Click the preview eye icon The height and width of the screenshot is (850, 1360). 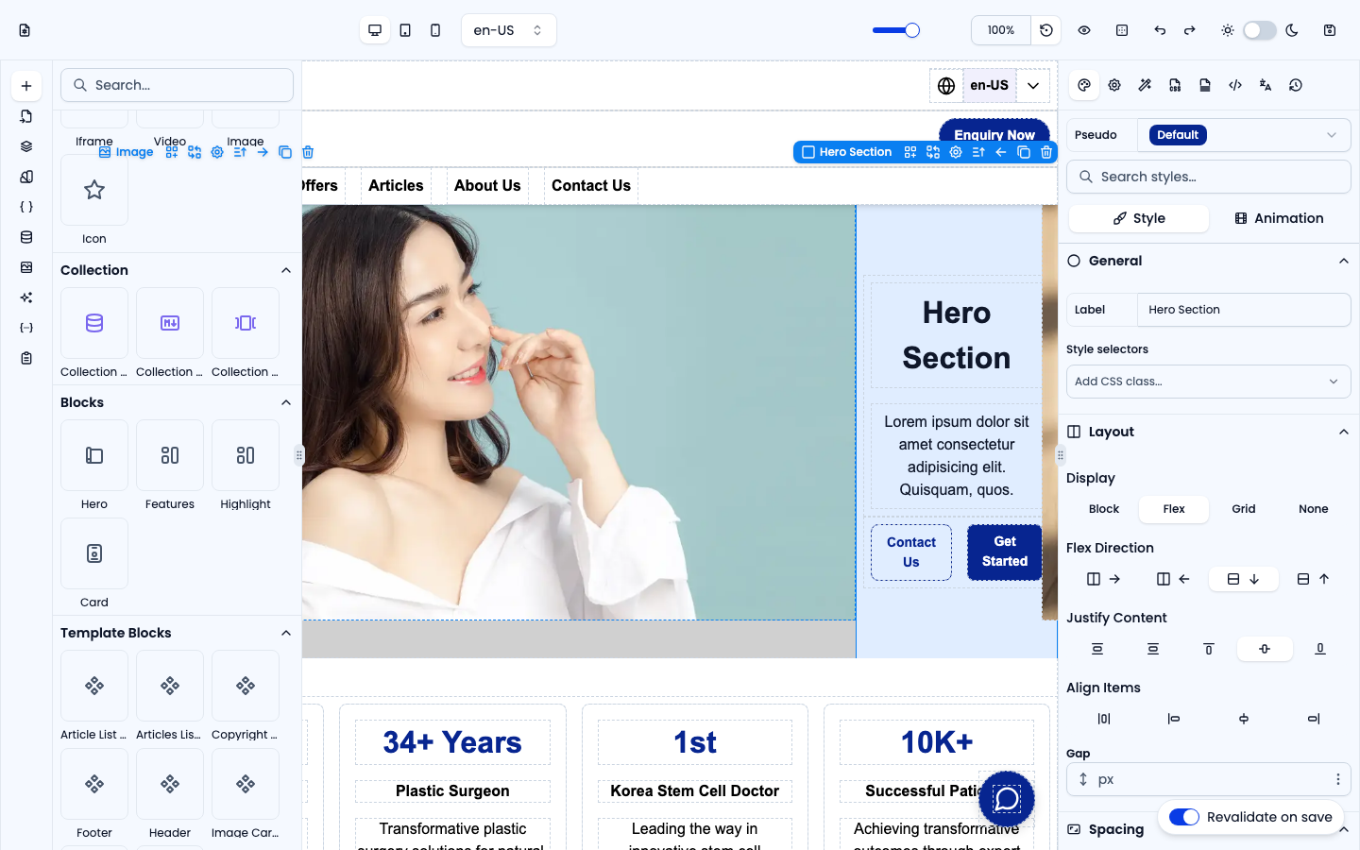[x=1084, y=30]
